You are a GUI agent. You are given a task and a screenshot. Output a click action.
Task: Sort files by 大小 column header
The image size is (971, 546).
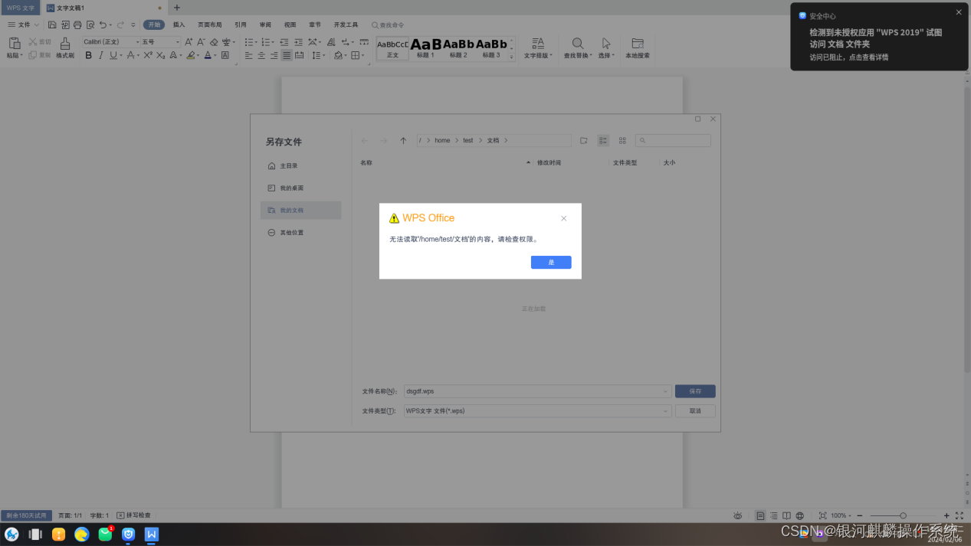coord(669,163)
